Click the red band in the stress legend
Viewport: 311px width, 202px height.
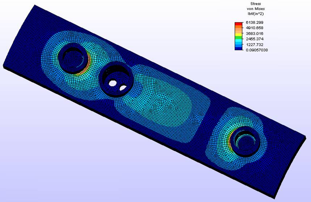[238, 24]
